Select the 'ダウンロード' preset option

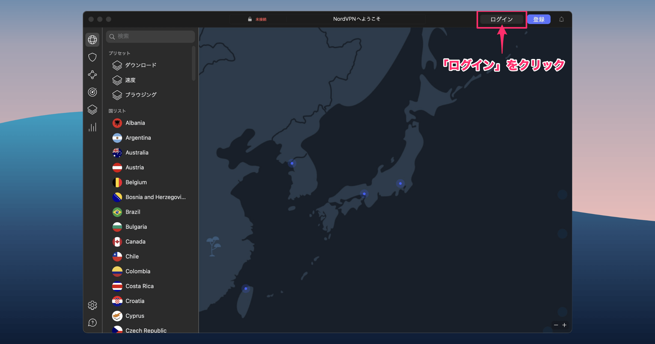pyautogui.click(x=140, y=65)
